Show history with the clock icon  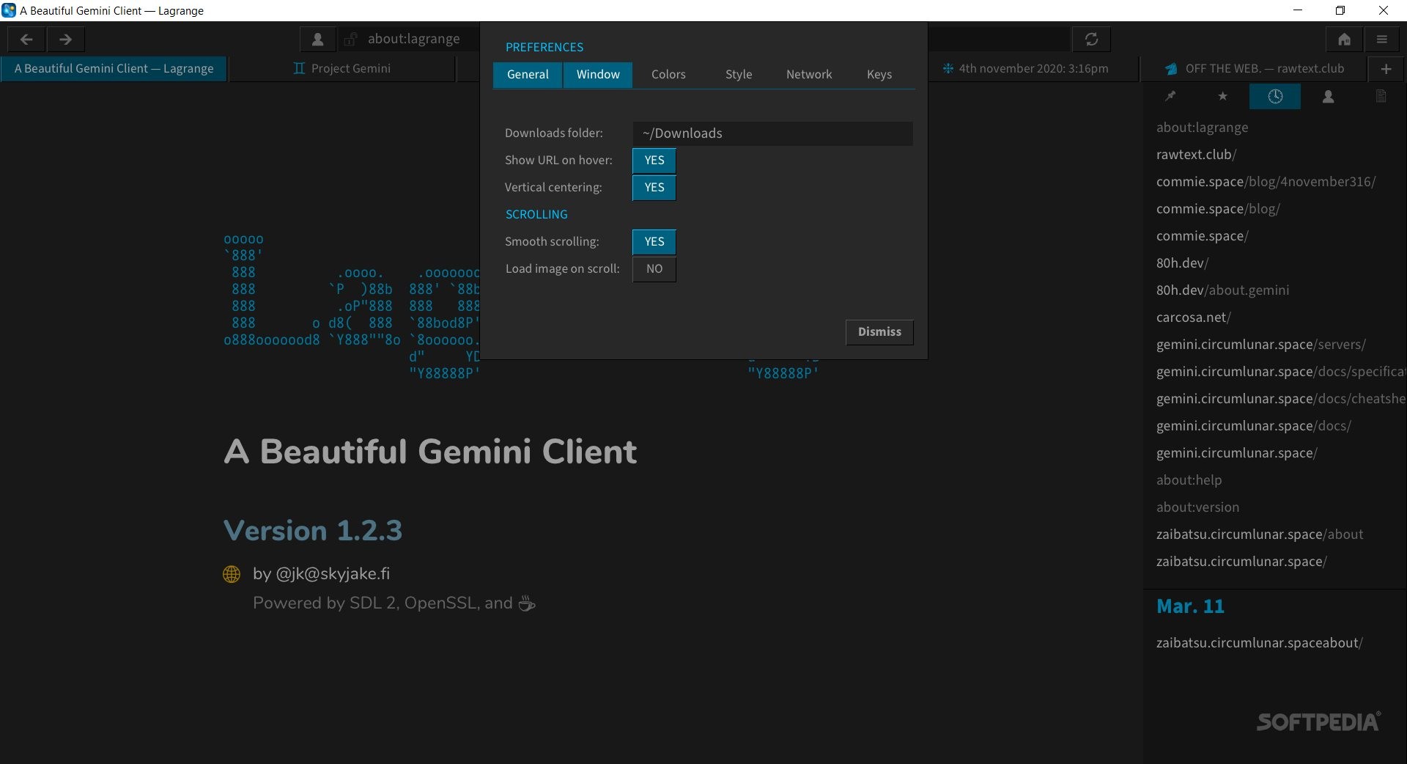click(1275, 96)
